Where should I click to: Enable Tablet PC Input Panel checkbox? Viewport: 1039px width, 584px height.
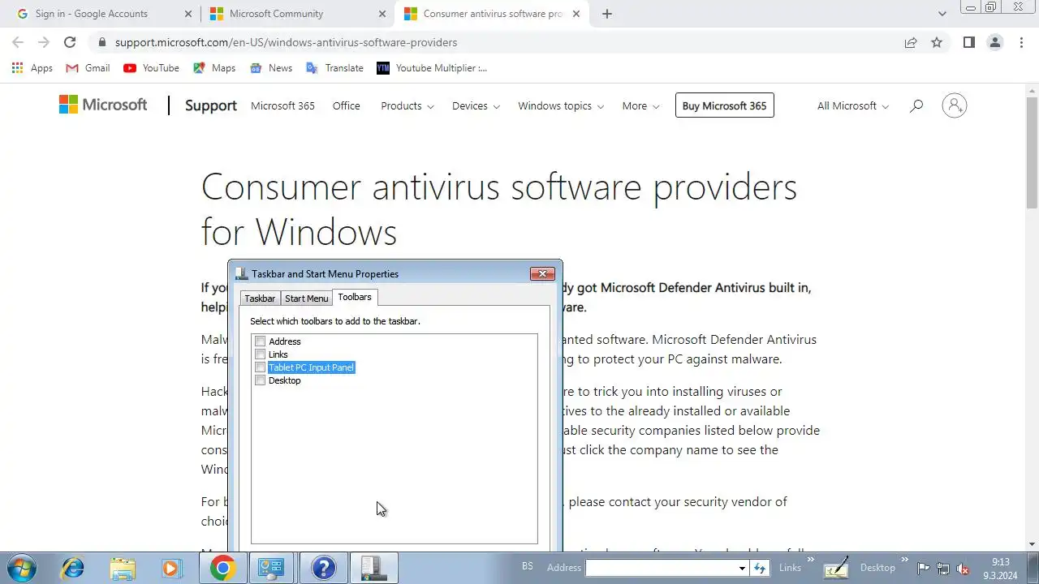point(261,367)
